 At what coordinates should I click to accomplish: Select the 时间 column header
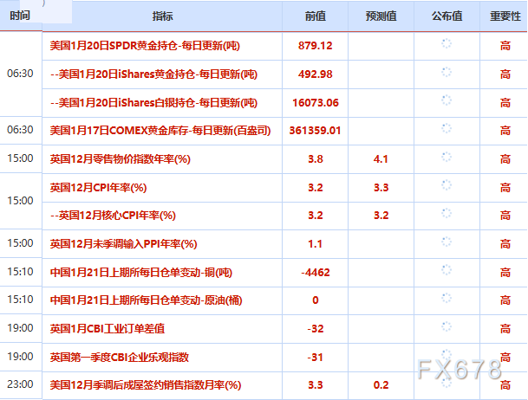point(20,16)
